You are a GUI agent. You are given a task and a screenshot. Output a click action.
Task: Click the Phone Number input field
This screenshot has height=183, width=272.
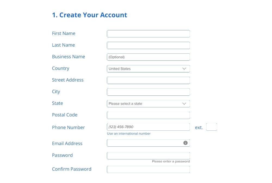click(148, 127)
